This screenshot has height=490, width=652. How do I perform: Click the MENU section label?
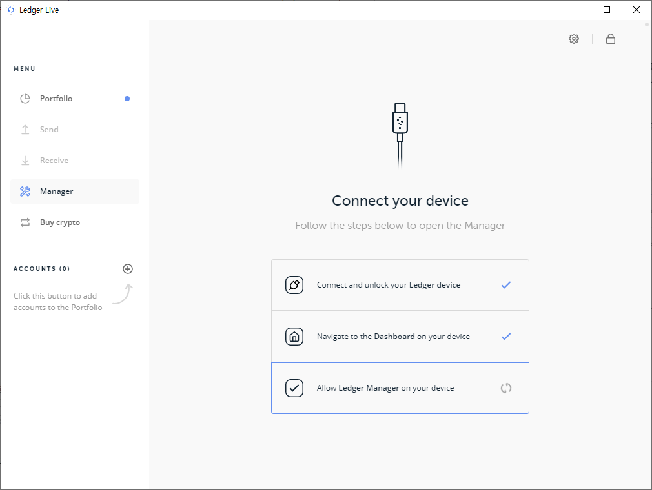pos(25,69)
